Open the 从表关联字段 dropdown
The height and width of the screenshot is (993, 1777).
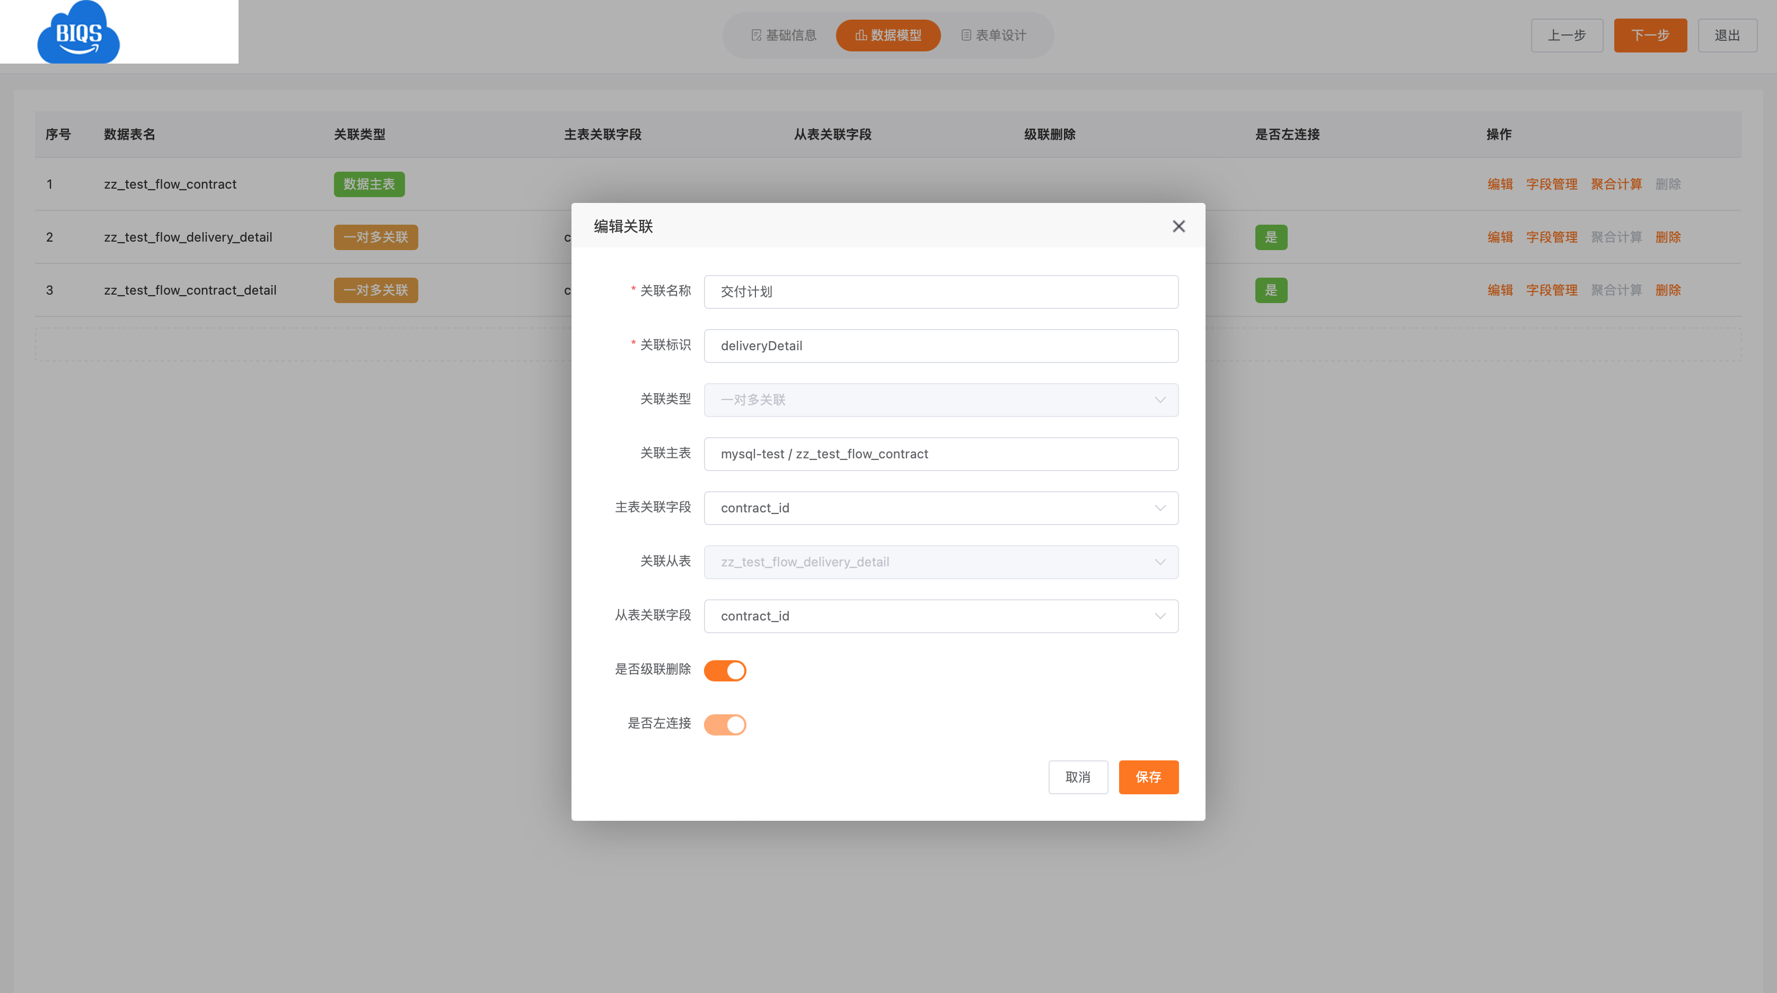coord(941,616)
